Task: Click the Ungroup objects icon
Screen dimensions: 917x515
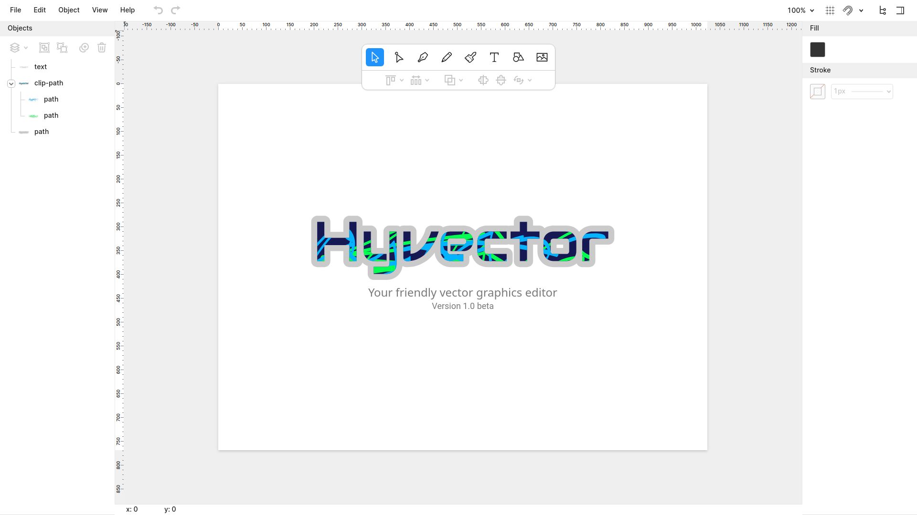Action: 62,48
